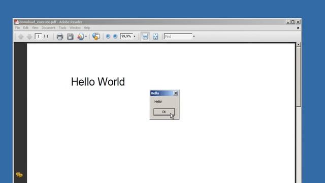Close the Hello dialog with X
325x183 pixels.
pos(176,93)
